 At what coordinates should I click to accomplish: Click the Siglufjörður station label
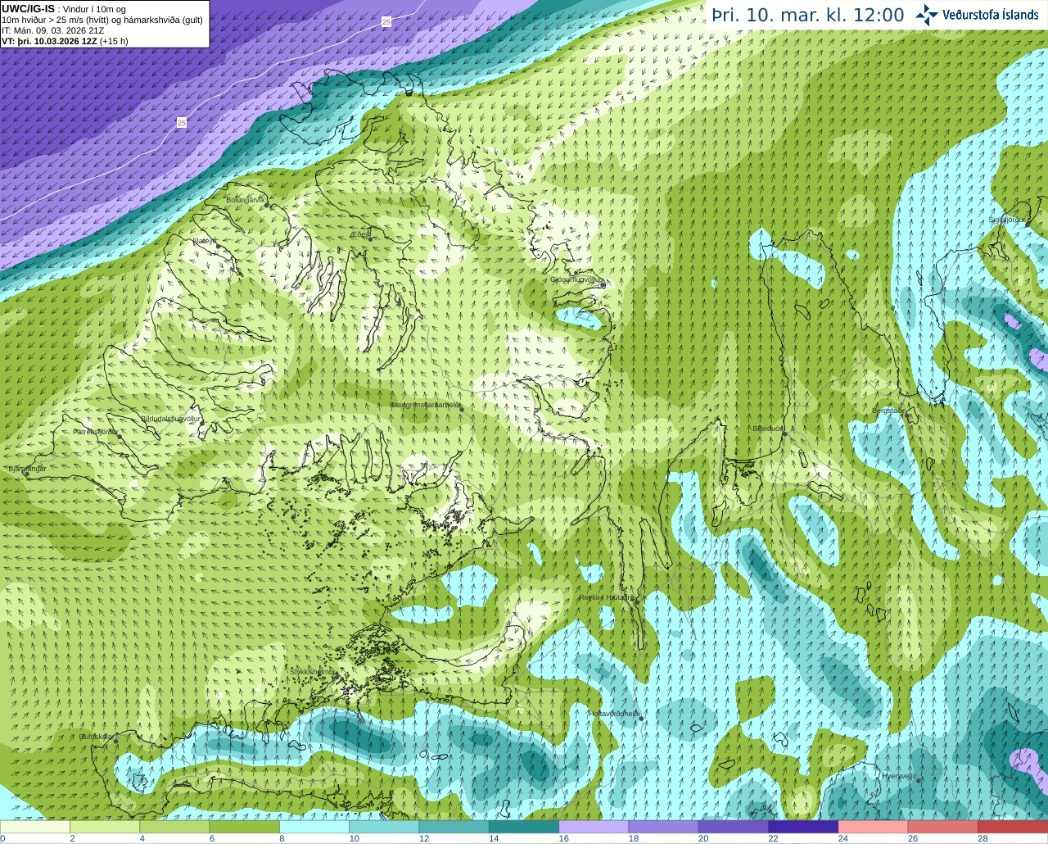coord(1007,220)
